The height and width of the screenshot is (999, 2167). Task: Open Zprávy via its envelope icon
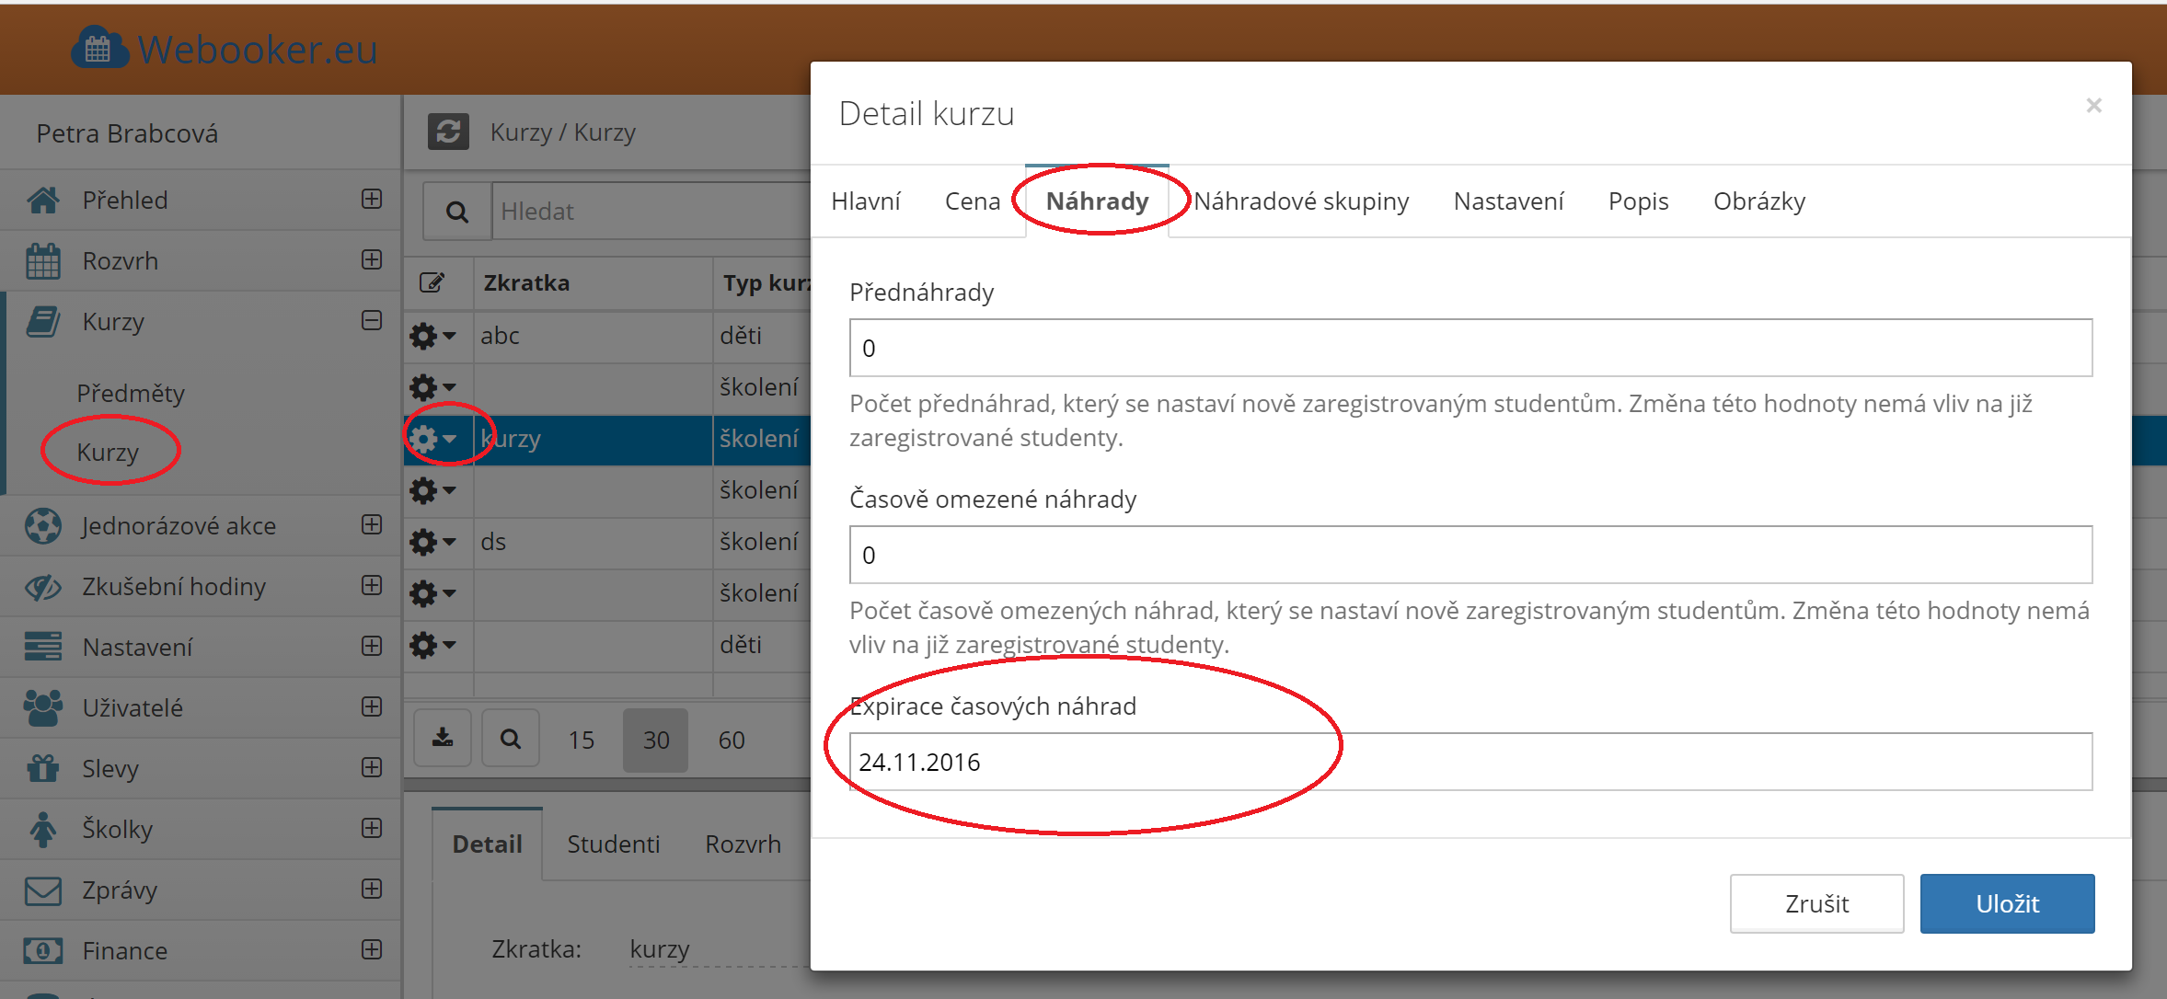(43, 890)
